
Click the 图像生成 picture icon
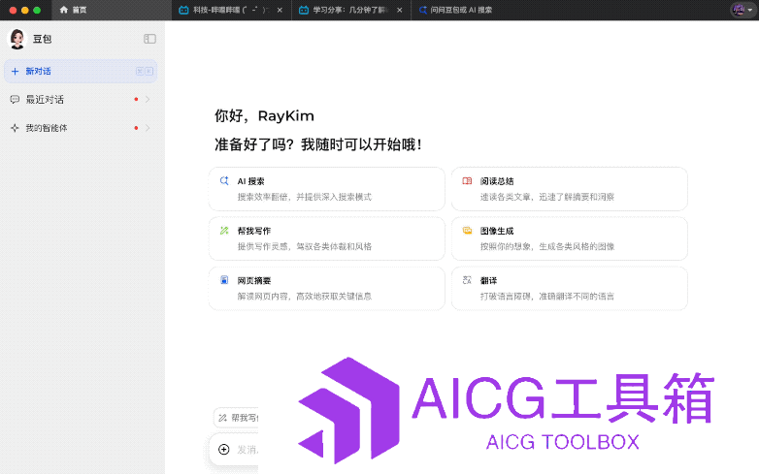467,231
